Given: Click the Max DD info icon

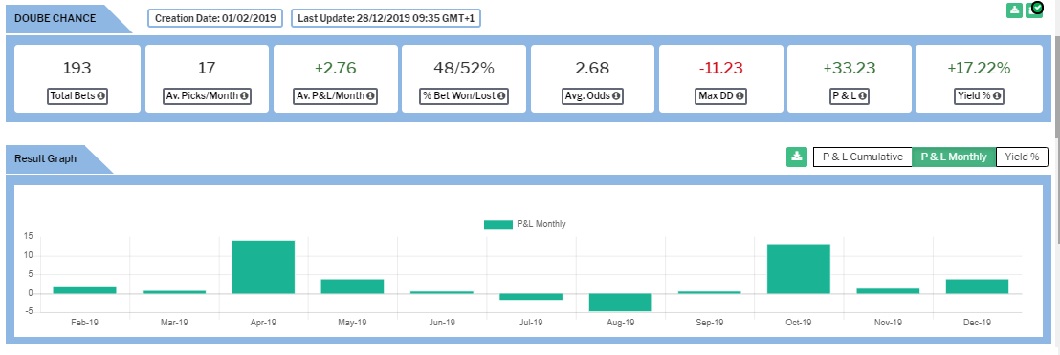Looking at the screenshot, I should pos(740,95).
